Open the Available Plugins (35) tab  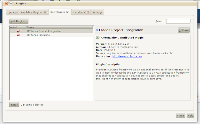tap(34, 13)
